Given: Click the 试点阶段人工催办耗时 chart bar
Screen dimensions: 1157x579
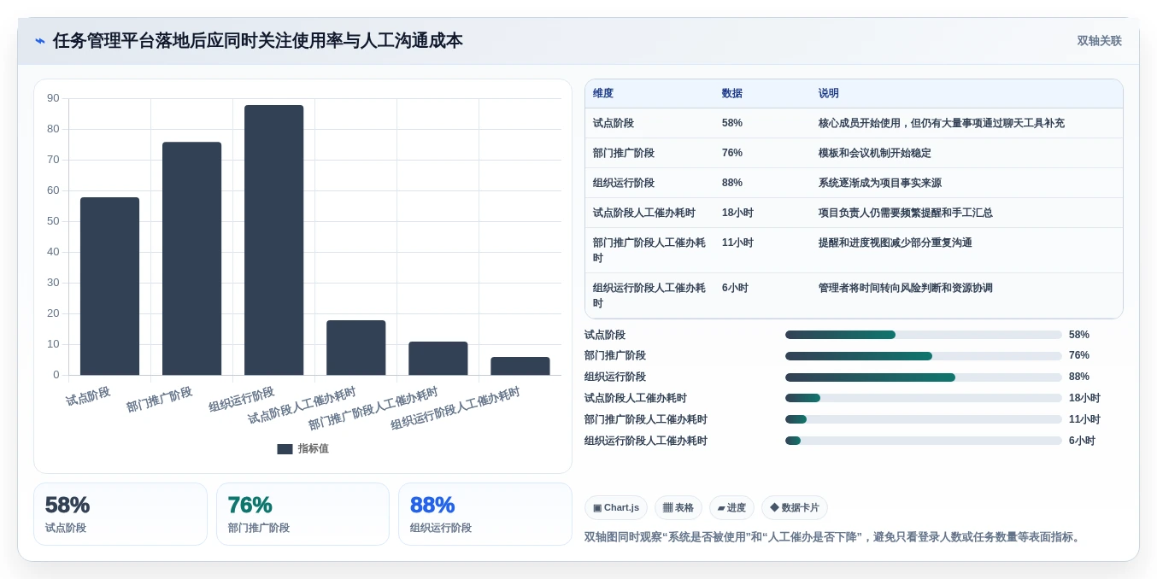Looking at the screenshot, I should (x=356, y=348).
